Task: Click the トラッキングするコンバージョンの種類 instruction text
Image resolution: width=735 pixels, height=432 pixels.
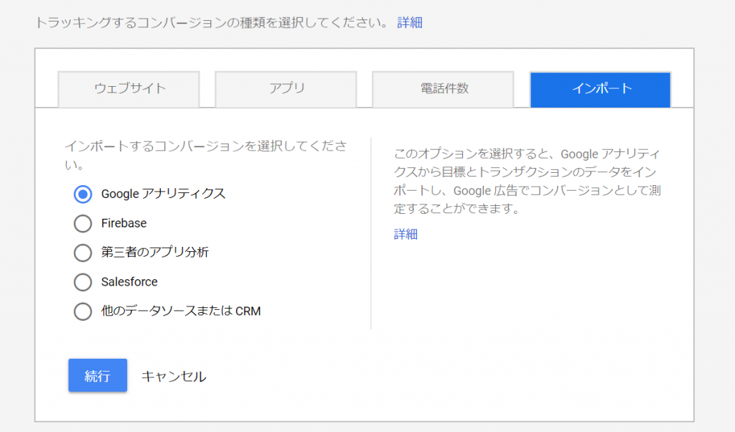Action: tap(212, 22)
